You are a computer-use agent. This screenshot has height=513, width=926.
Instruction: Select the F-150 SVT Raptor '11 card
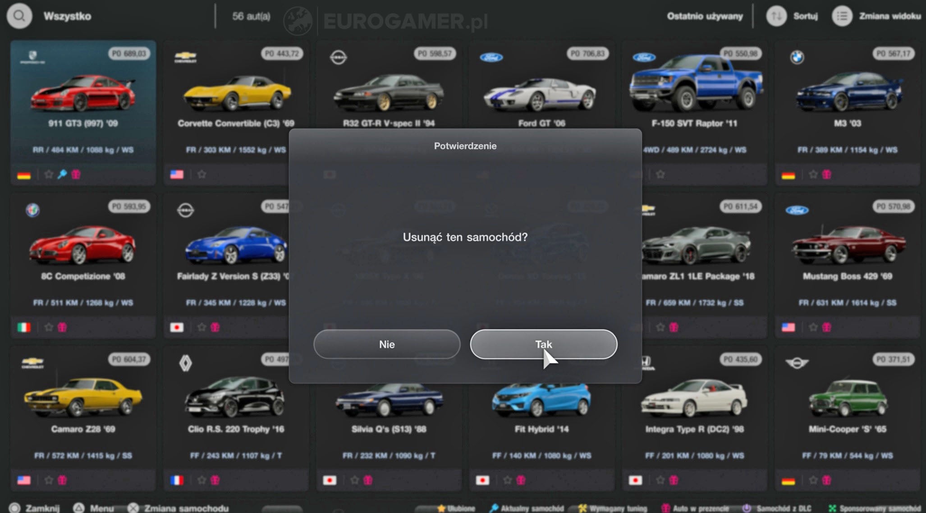694,113
